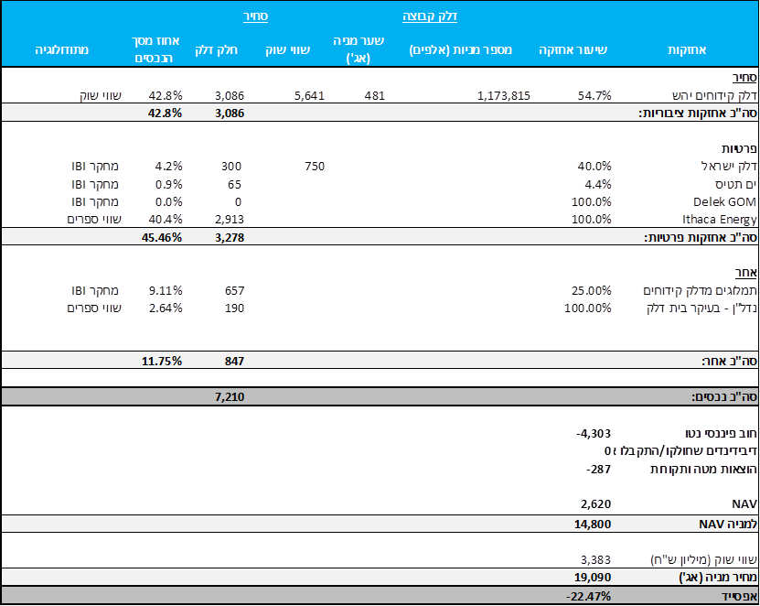Select the 'שיעור אחזקה' column header
This screenshot has width=760, height=606.
click(x=573, y=50)
